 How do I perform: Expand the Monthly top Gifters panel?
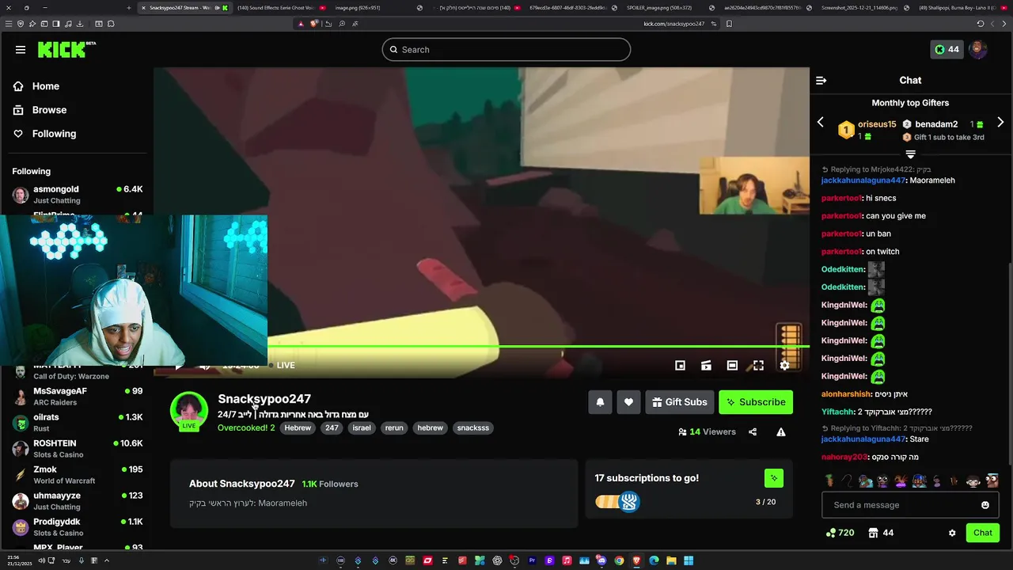(x=910, y=154)
